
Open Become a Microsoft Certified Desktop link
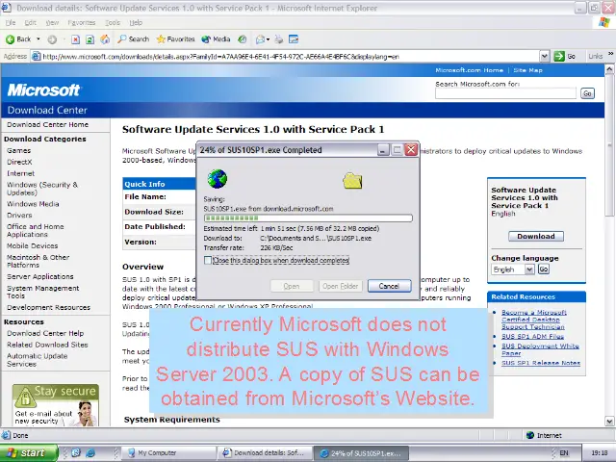[x=534, y=320]
